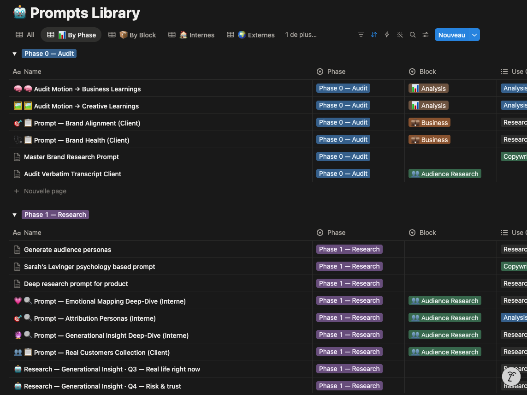Click the plus icon next to Nouvelle page
Screen dimensions: 527x395
17,191
